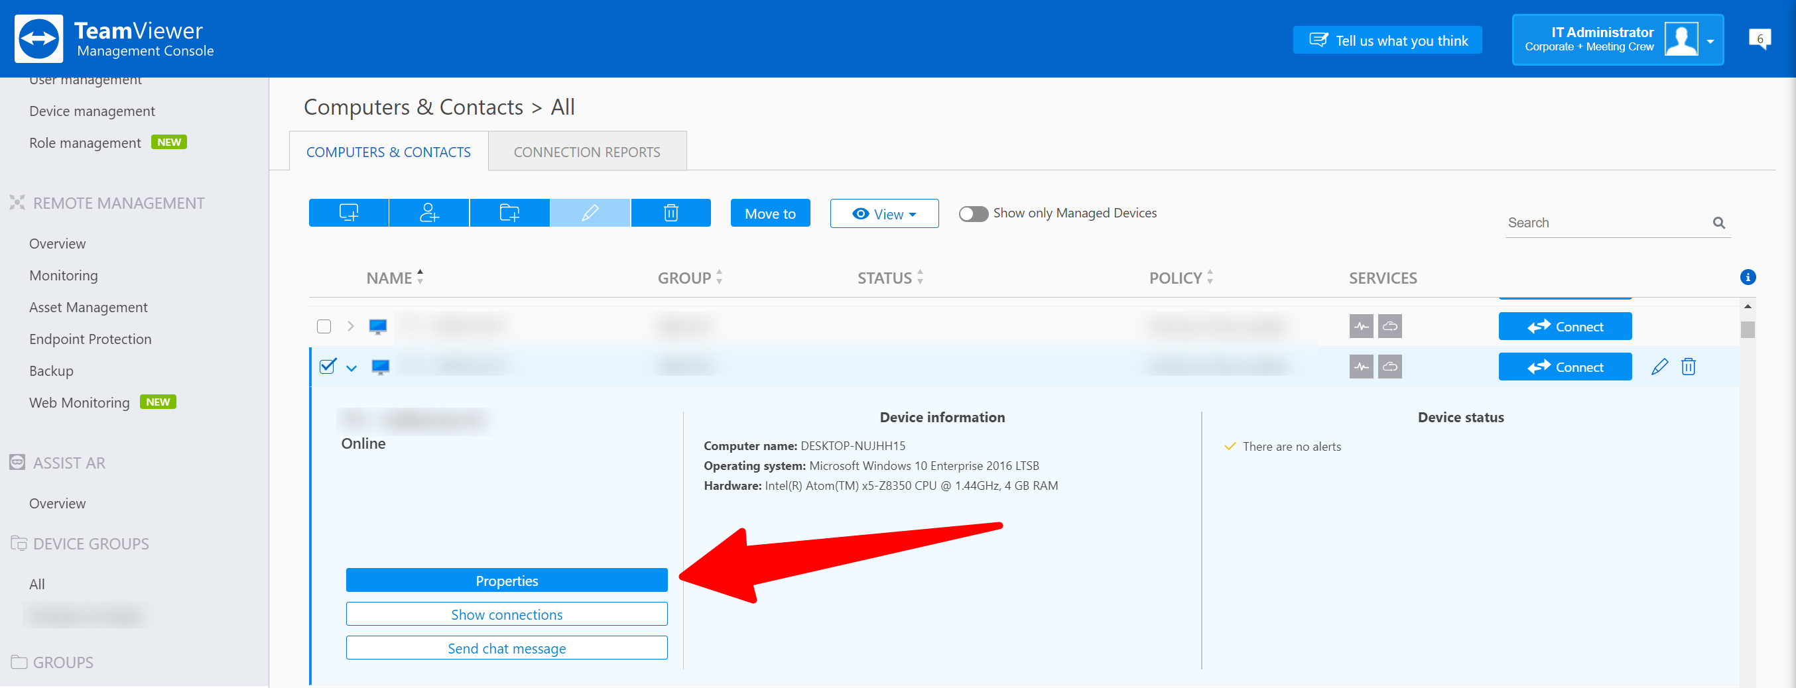
Task: Click the search magnifier icon
Action: click(1718, 223)
